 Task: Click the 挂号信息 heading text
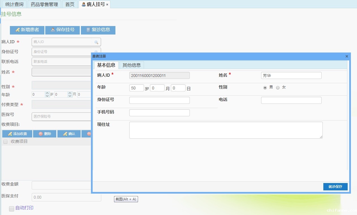[x=11, y=14]
